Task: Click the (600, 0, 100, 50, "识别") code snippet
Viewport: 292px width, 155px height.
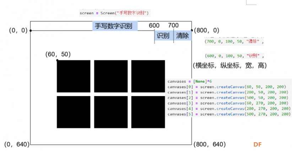Action: tap(234, 56)
